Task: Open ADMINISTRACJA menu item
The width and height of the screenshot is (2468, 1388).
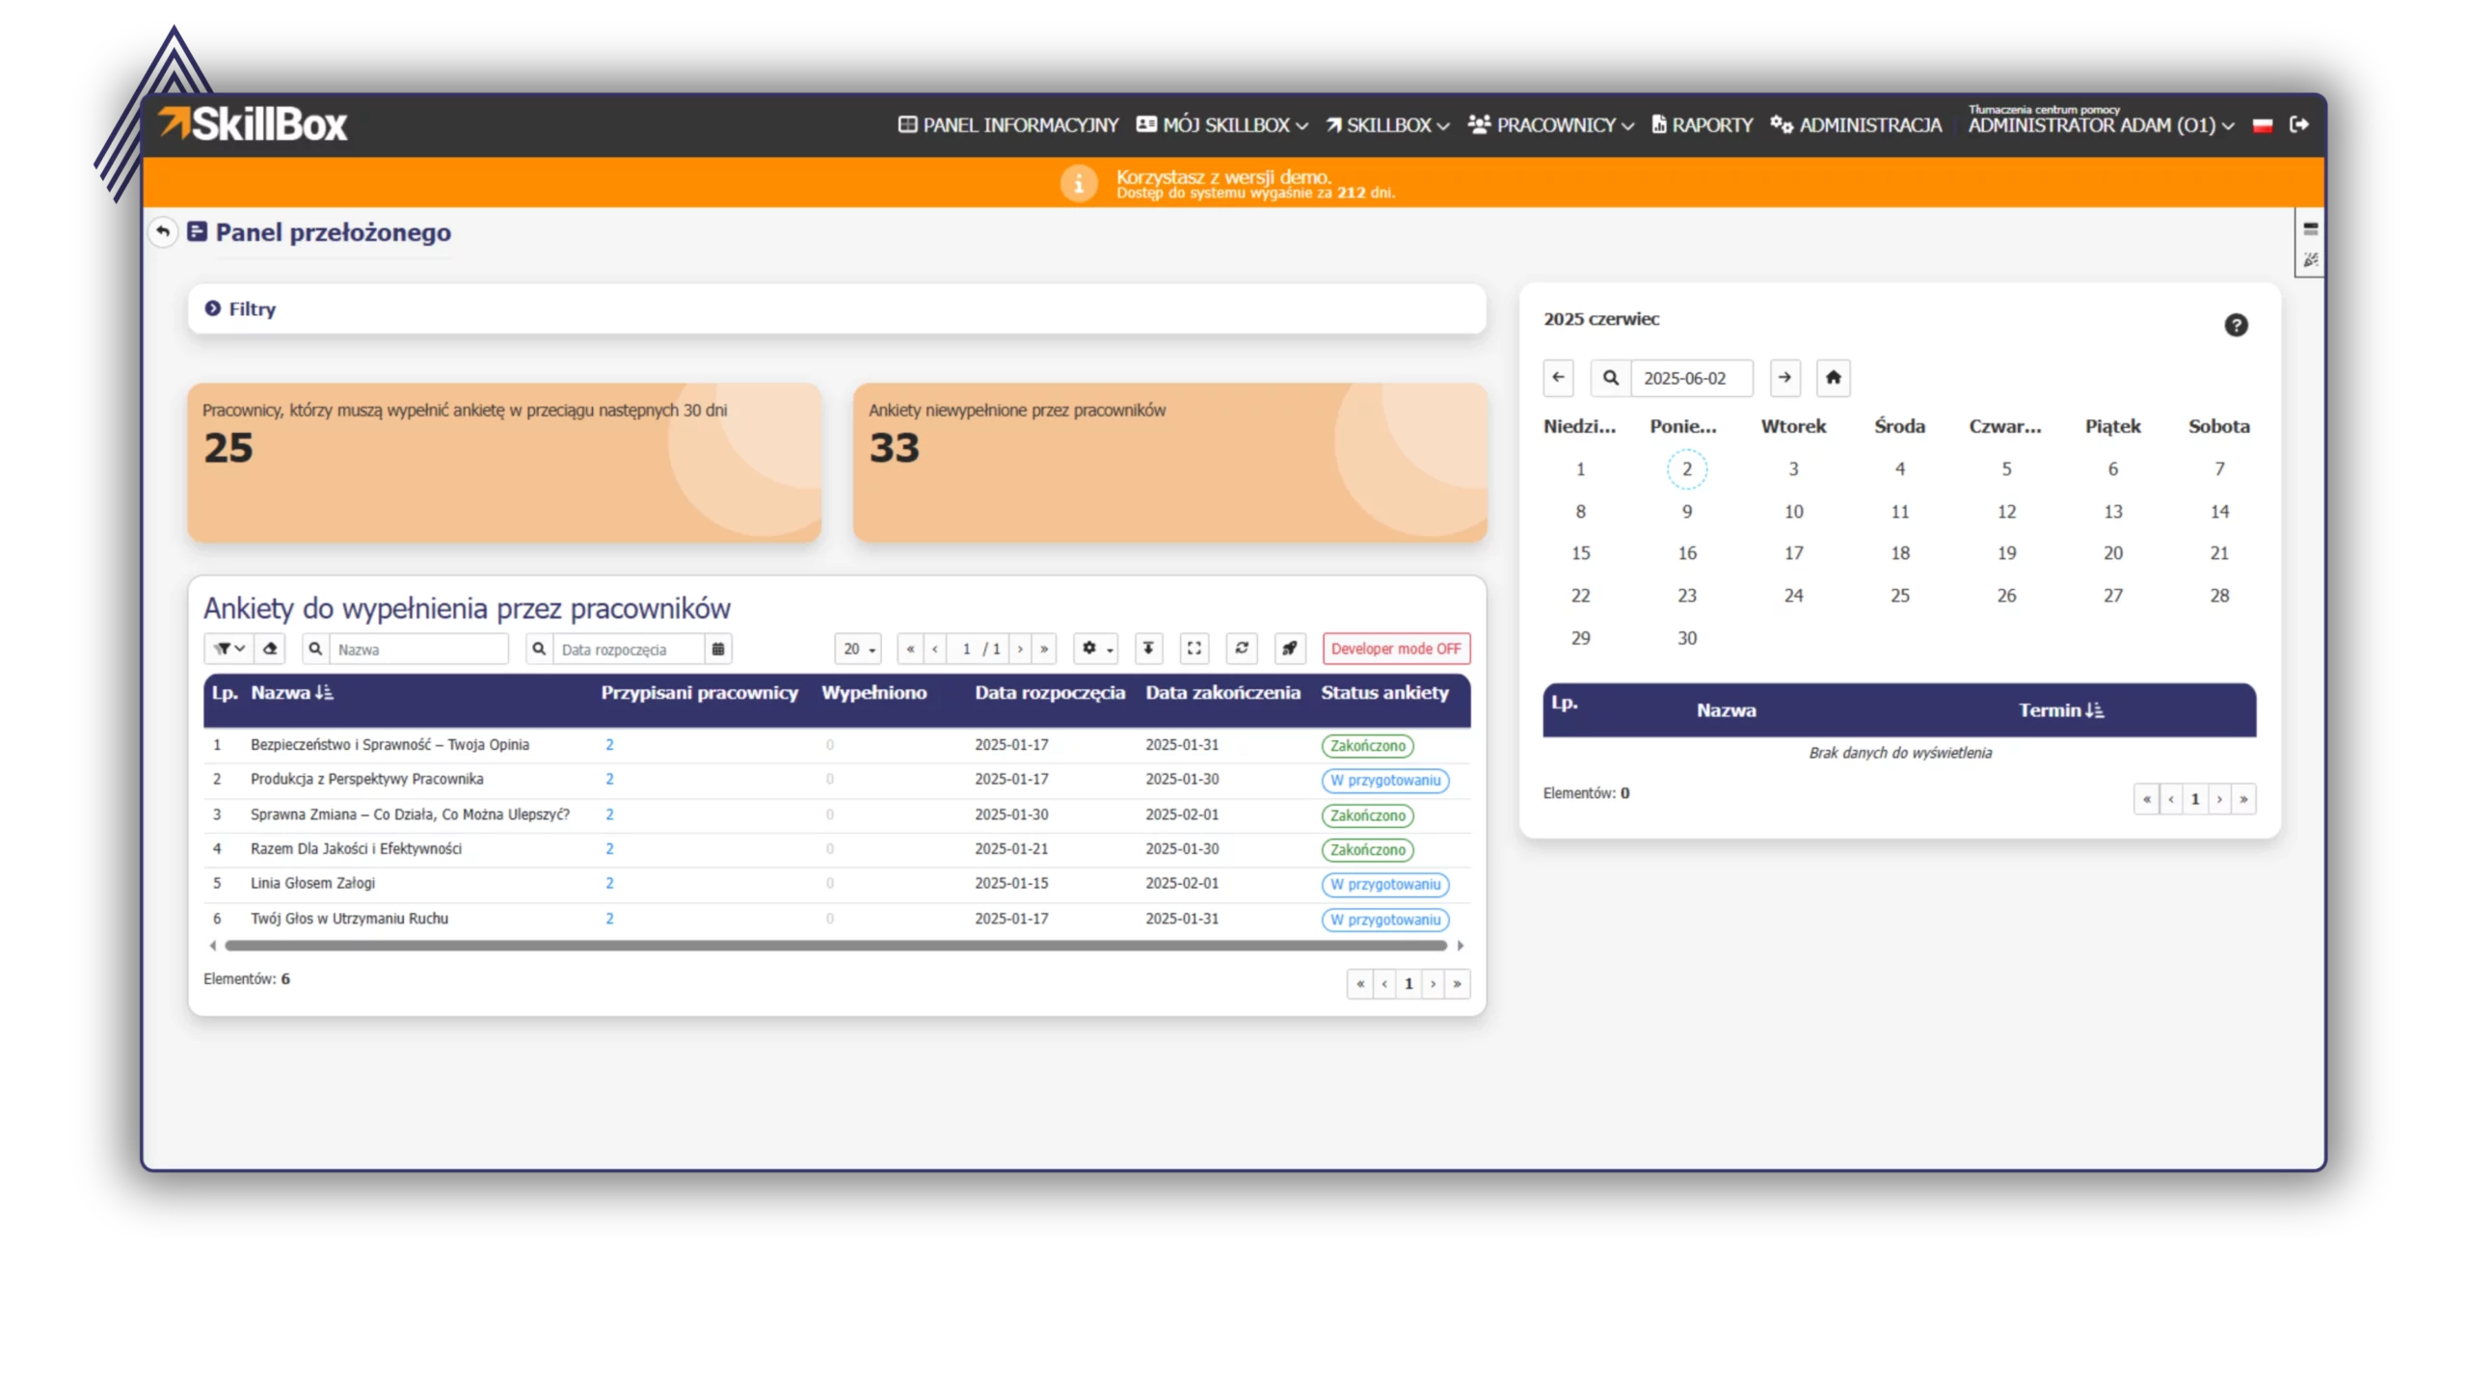Action: point(1856,125)
